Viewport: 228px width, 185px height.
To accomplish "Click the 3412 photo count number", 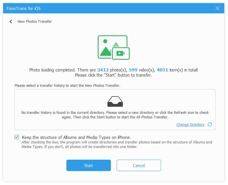I will 103,70.
